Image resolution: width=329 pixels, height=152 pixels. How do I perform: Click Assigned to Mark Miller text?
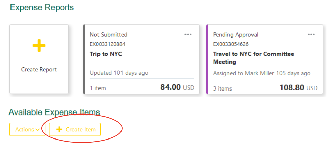(x=244, y=73)
